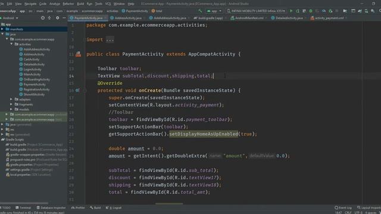The image size is (381, 214).
Task: Click the UTF-8 encoding status entry
Action: 358,213
